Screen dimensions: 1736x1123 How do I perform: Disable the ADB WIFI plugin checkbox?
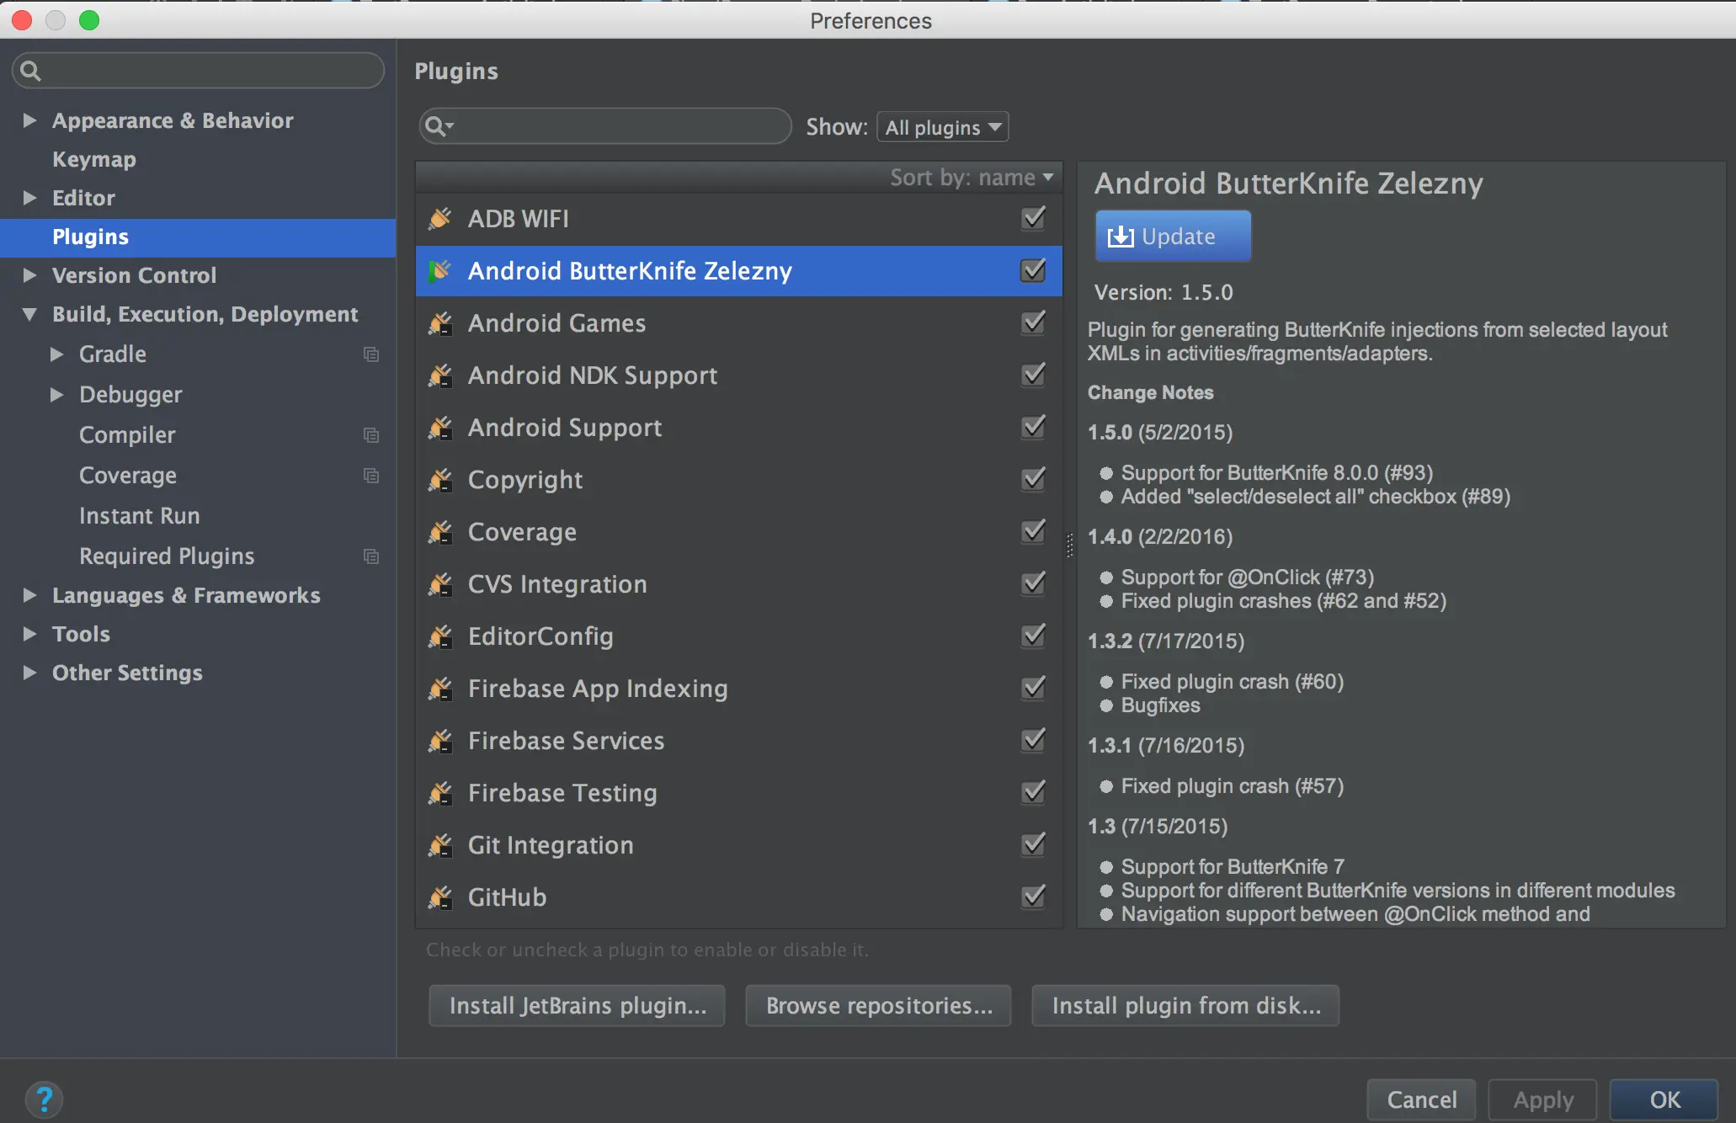(1033, 218)
